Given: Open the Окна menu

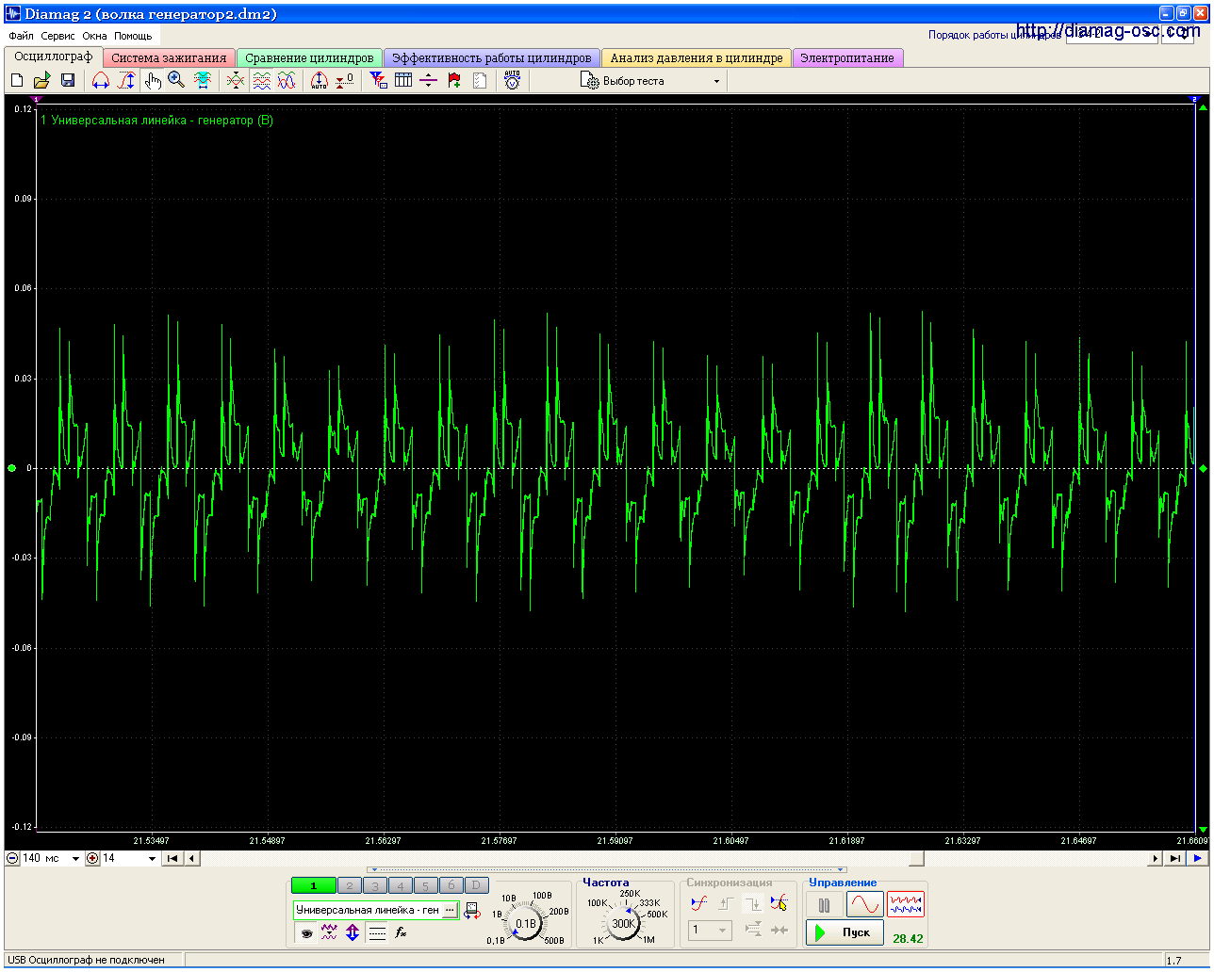Looking at the screenshot, I should click(94, 36).
